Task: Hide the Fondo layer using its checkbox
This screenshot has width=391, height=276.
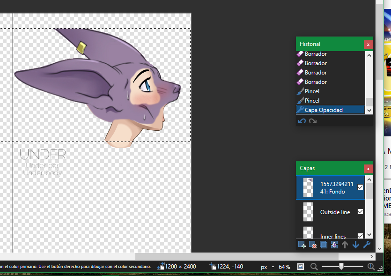Action: (360, 187)
